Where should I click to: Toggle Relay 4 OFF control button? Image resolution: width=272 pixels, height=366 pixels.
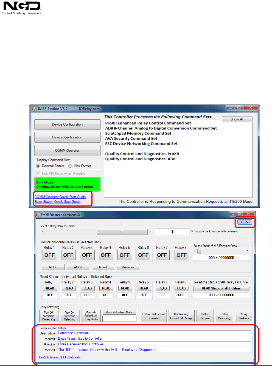point(106,255)
